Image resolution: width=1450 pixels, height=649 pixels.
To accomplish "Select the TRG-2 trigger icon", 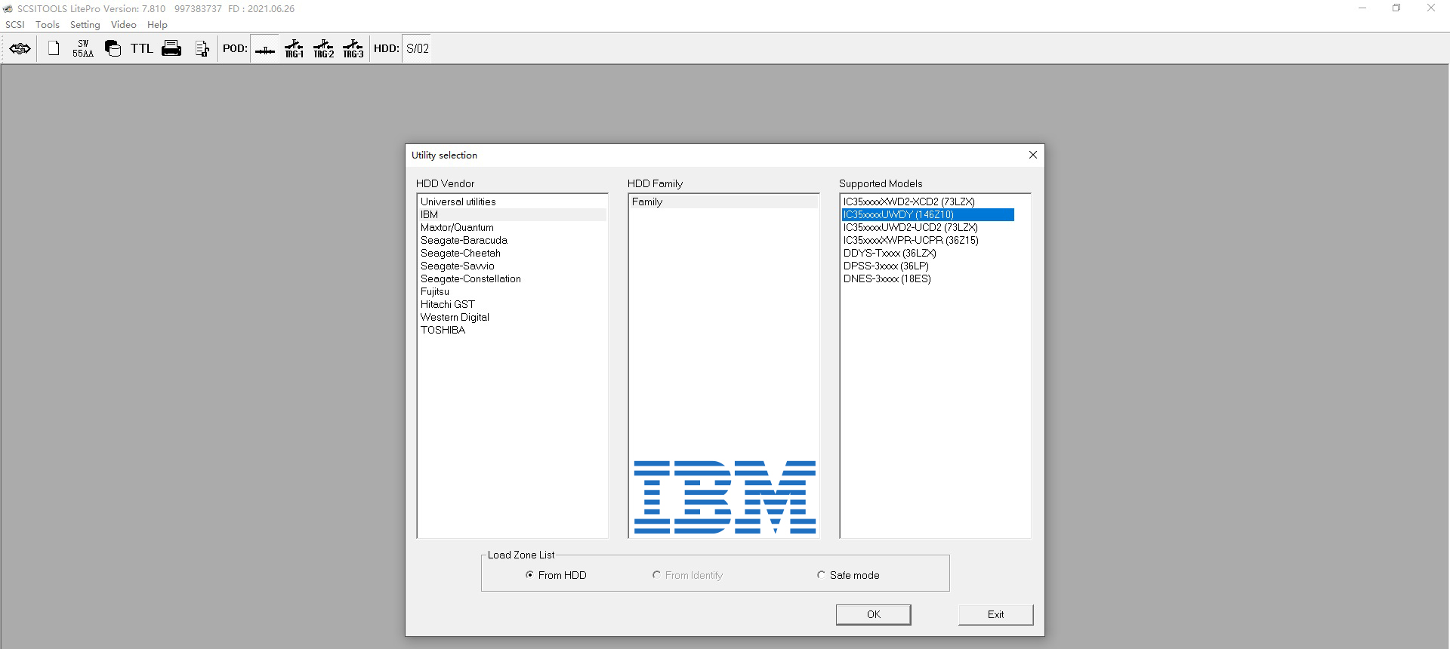I will 324,49.
